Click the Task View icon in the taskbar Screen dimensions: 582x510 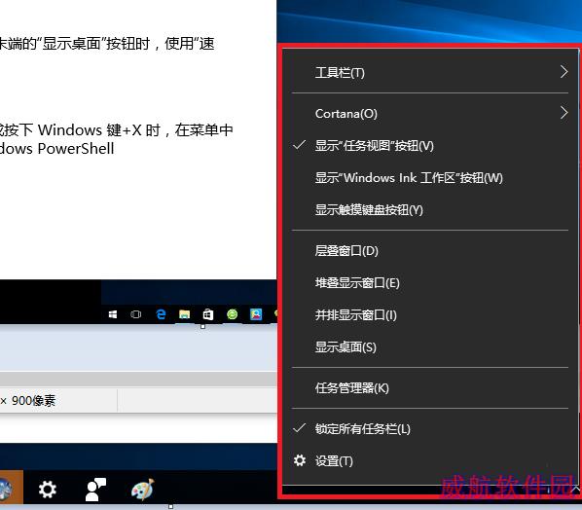[136, 314]
